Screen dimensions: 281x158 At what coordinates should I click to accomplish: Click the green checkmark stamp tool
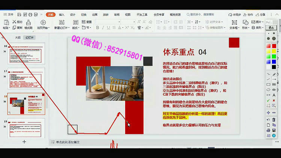[x=268, y=100]
